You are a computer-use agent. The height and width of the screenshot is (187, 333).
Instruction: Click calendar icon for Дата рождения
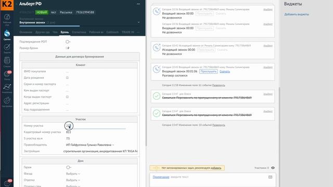(x=67, y=78)
